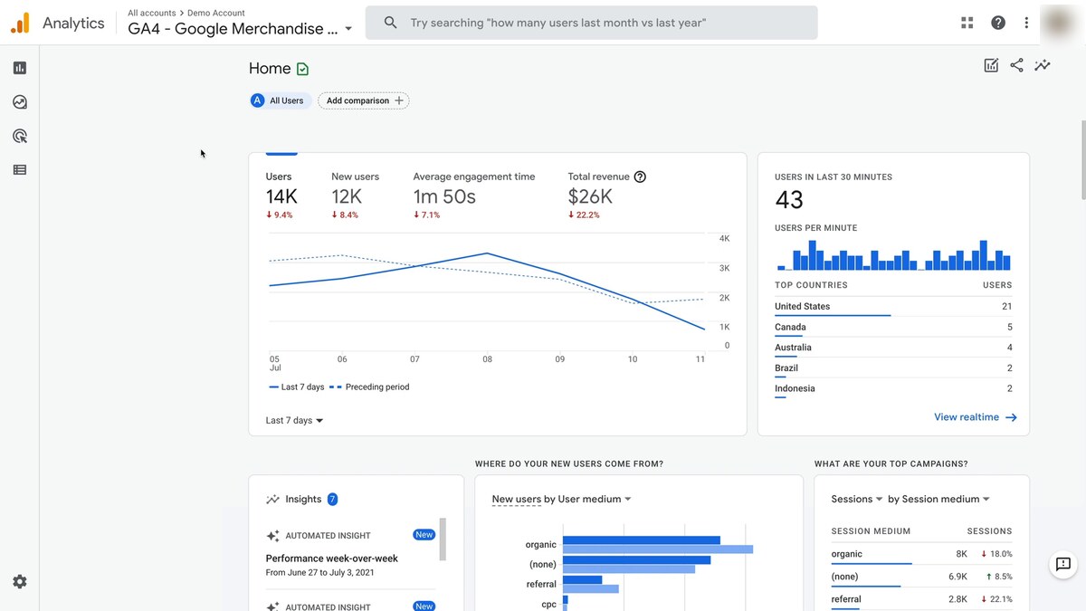The height and width of the screenshot is (611, 1086).
Task: Click the View realtime arrow icon
Action: pos(1011,417)
